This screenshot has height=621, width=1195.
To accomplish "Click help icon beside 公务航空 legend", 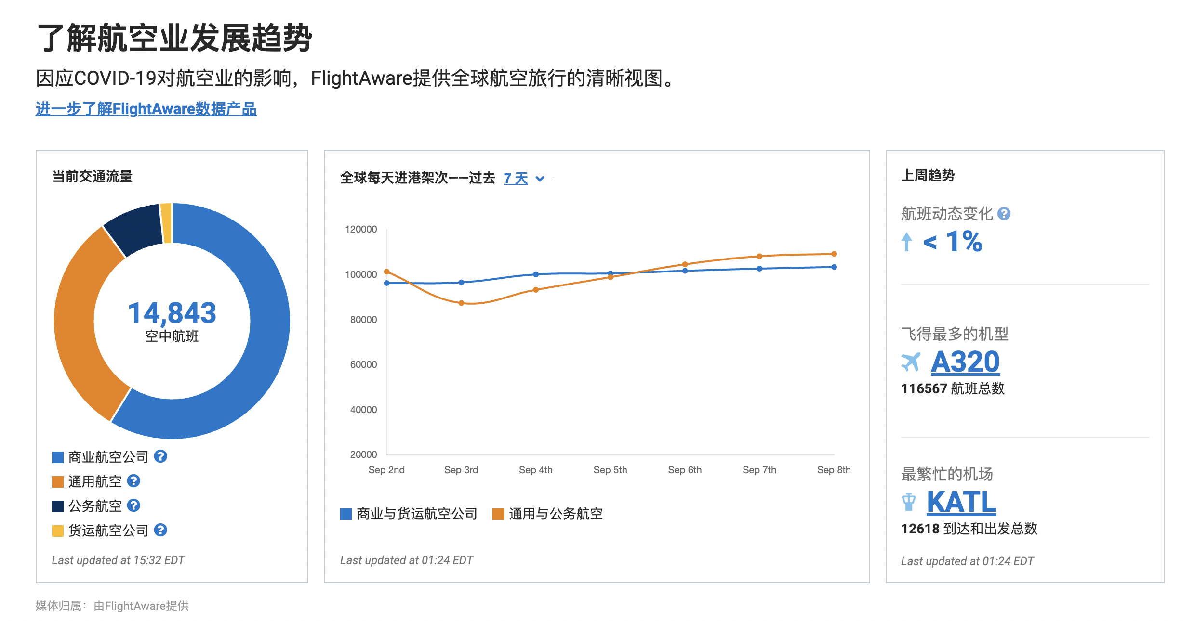I will (133, 505).
